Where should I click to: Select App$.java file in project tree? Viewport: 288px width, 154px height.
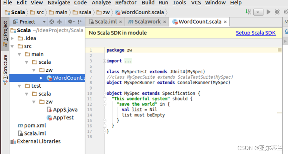62,110
